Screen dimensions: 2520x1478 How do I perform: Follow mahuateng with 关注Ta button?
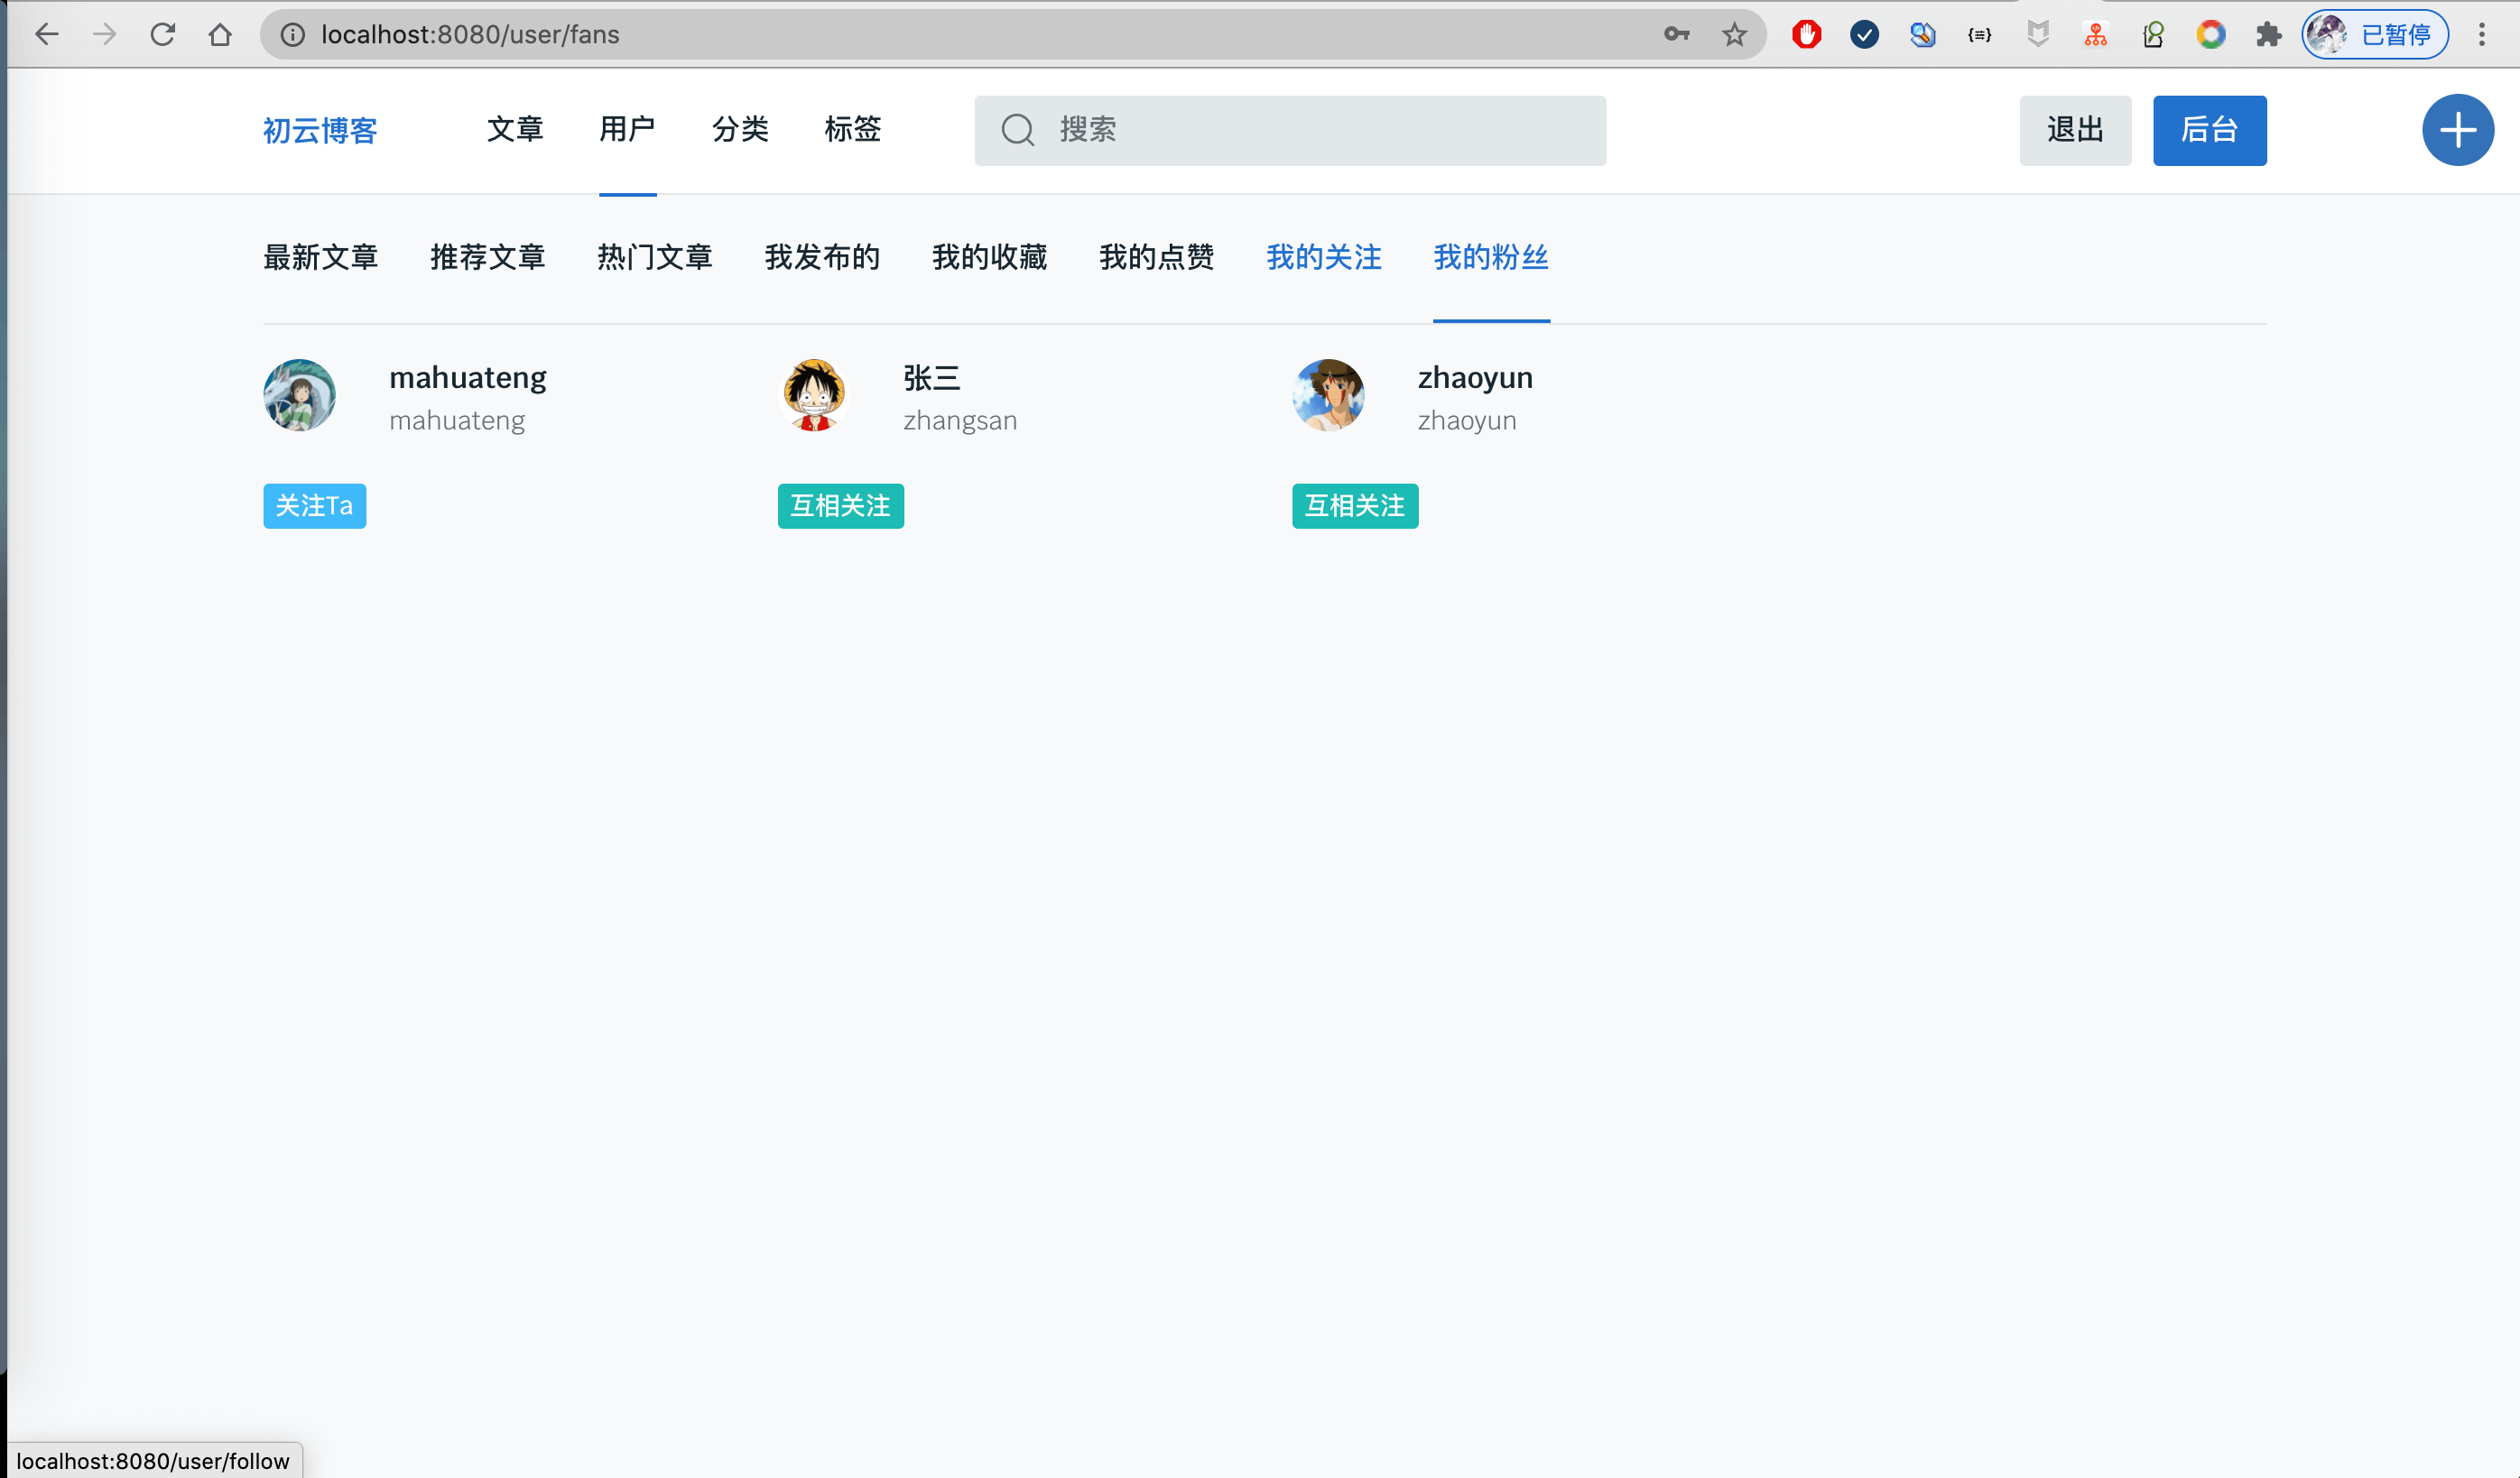tap(314, 506)
